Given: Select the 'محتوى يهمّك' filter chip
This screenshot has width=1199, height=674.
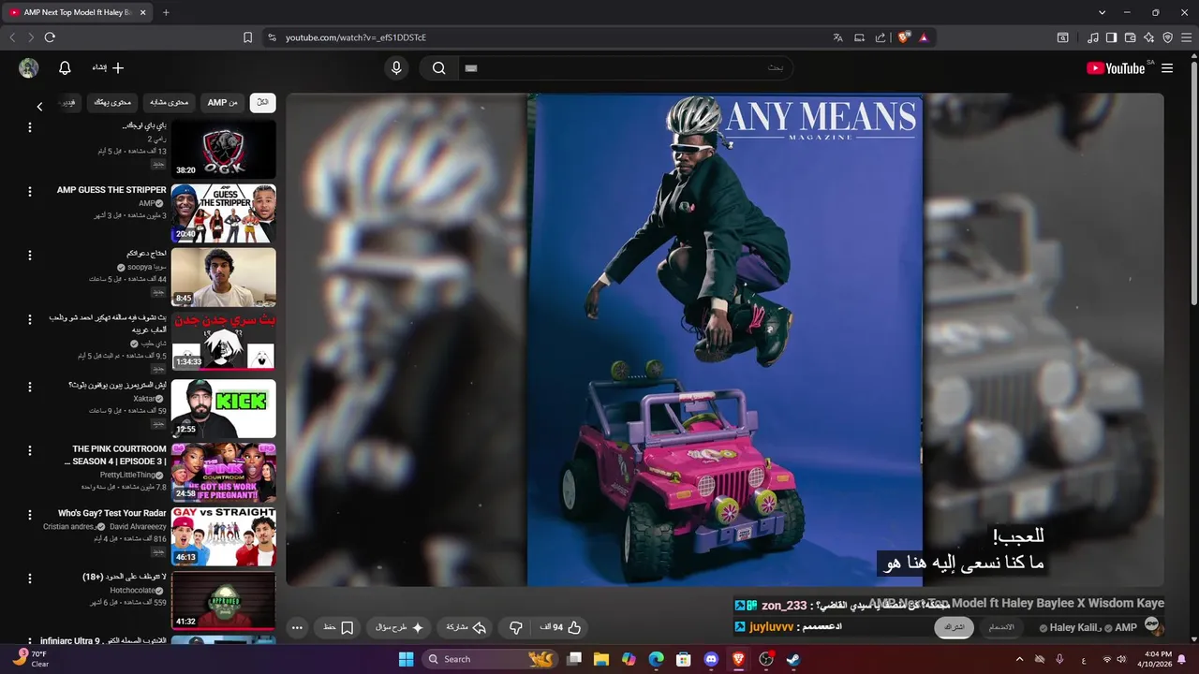Looking at the screenshot, I should [x=112, y=102].
